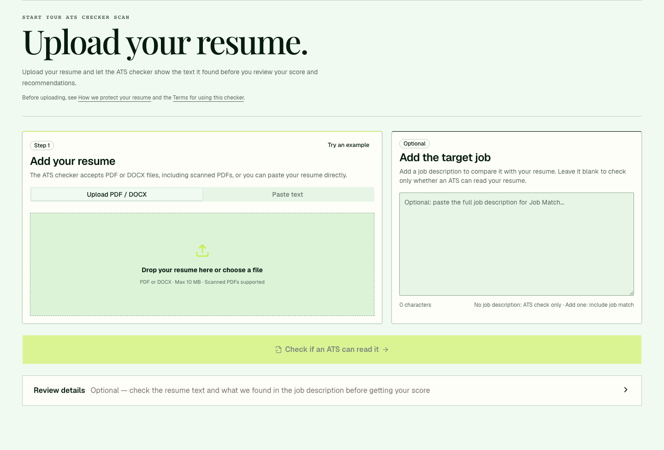Image resolution: width=664 pixels, height=450 pixels.
Task: Open Terms for using this checker link
Action: (x=208, y=98)
